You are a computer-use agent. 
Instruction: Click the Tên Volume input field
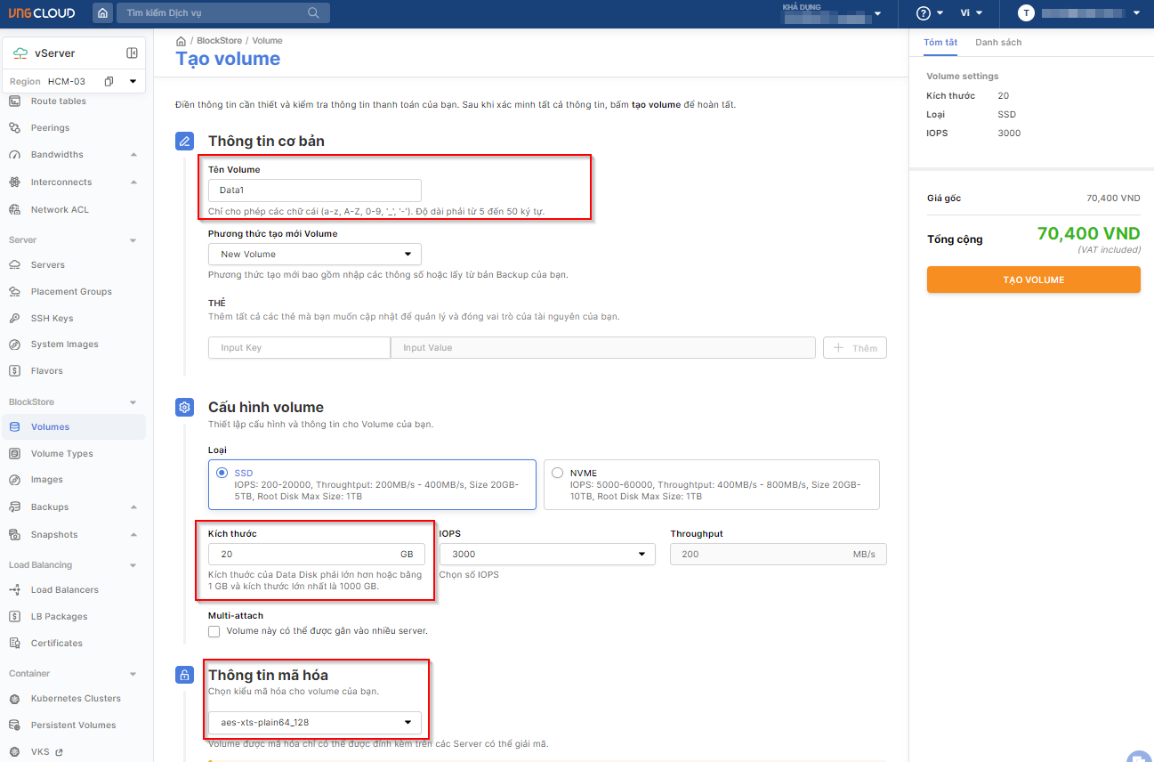(x=314, y=190)
